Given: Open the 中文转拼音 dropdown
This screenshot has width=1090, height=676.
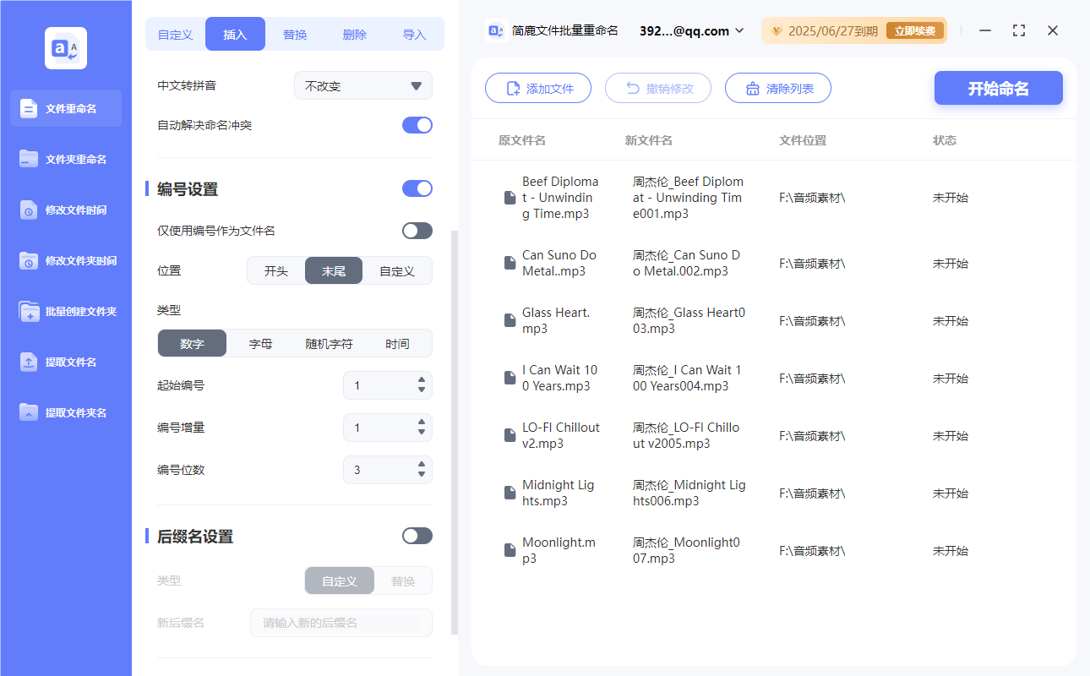Looking at the screenshot, I should tap(362, 84).
